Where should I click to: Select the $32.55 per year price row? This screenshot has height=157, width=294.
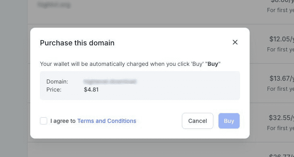272,122
